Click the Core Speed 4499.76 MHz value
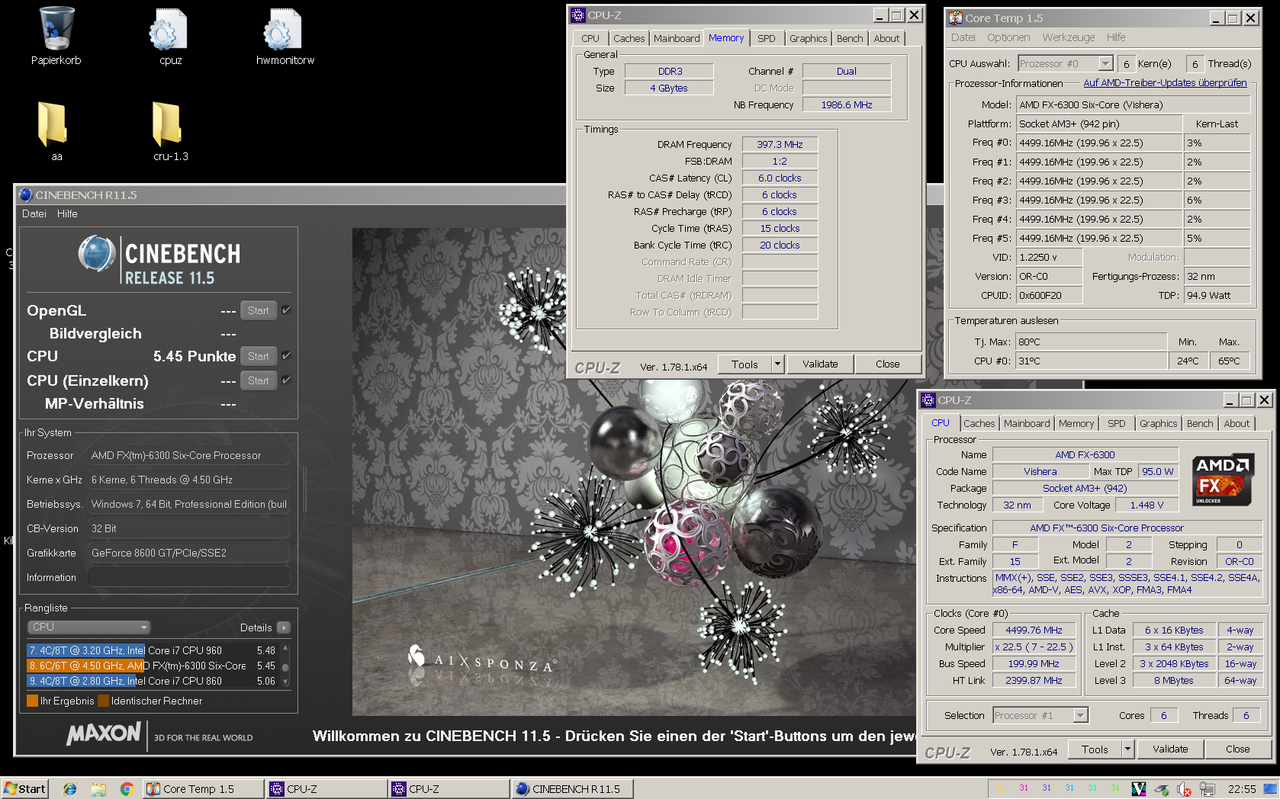 point(1034,630)
